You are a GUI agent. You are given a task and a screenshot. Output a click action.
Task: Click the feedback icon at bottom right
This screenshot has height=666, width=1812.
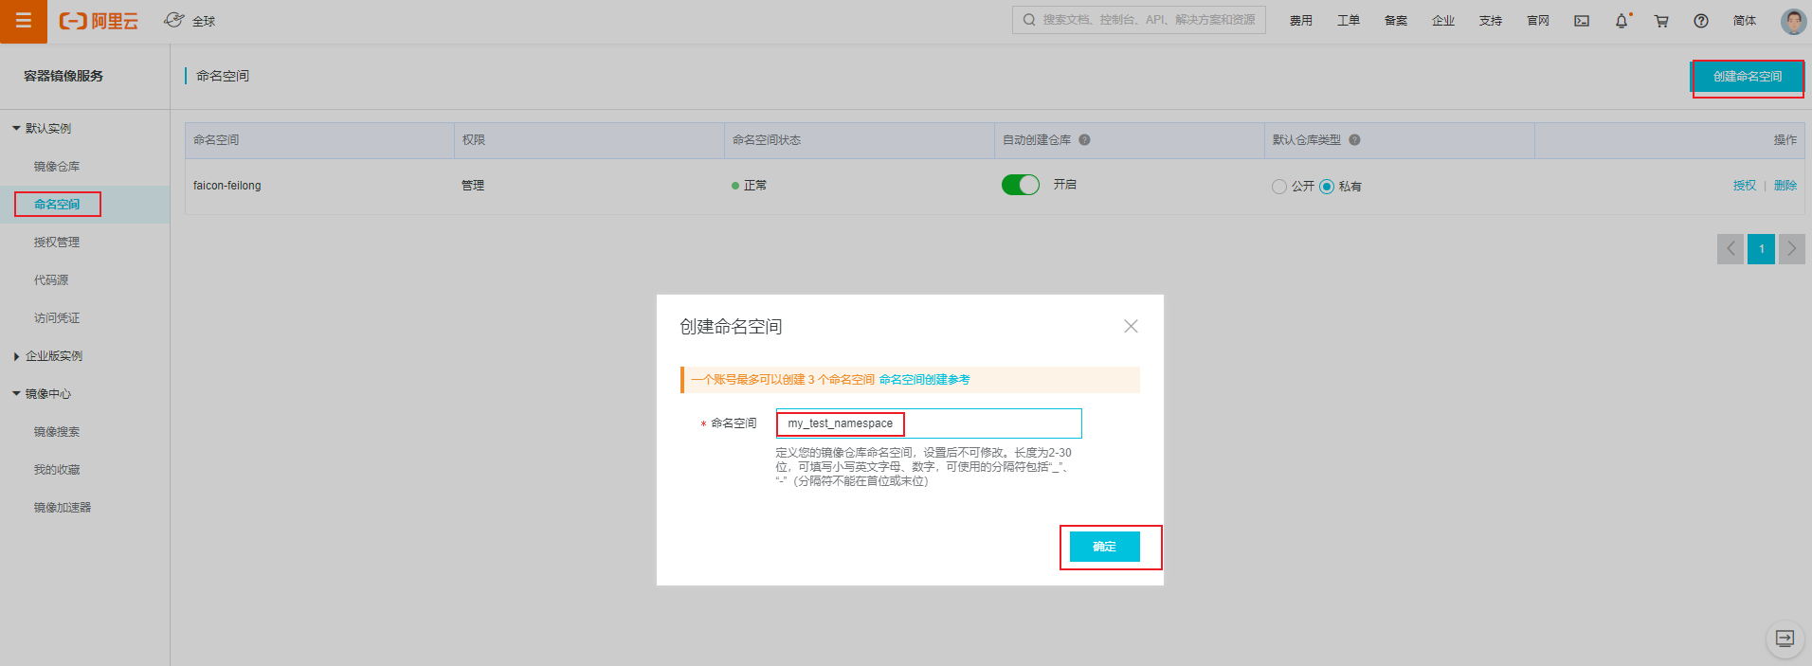pos(1785,639)
